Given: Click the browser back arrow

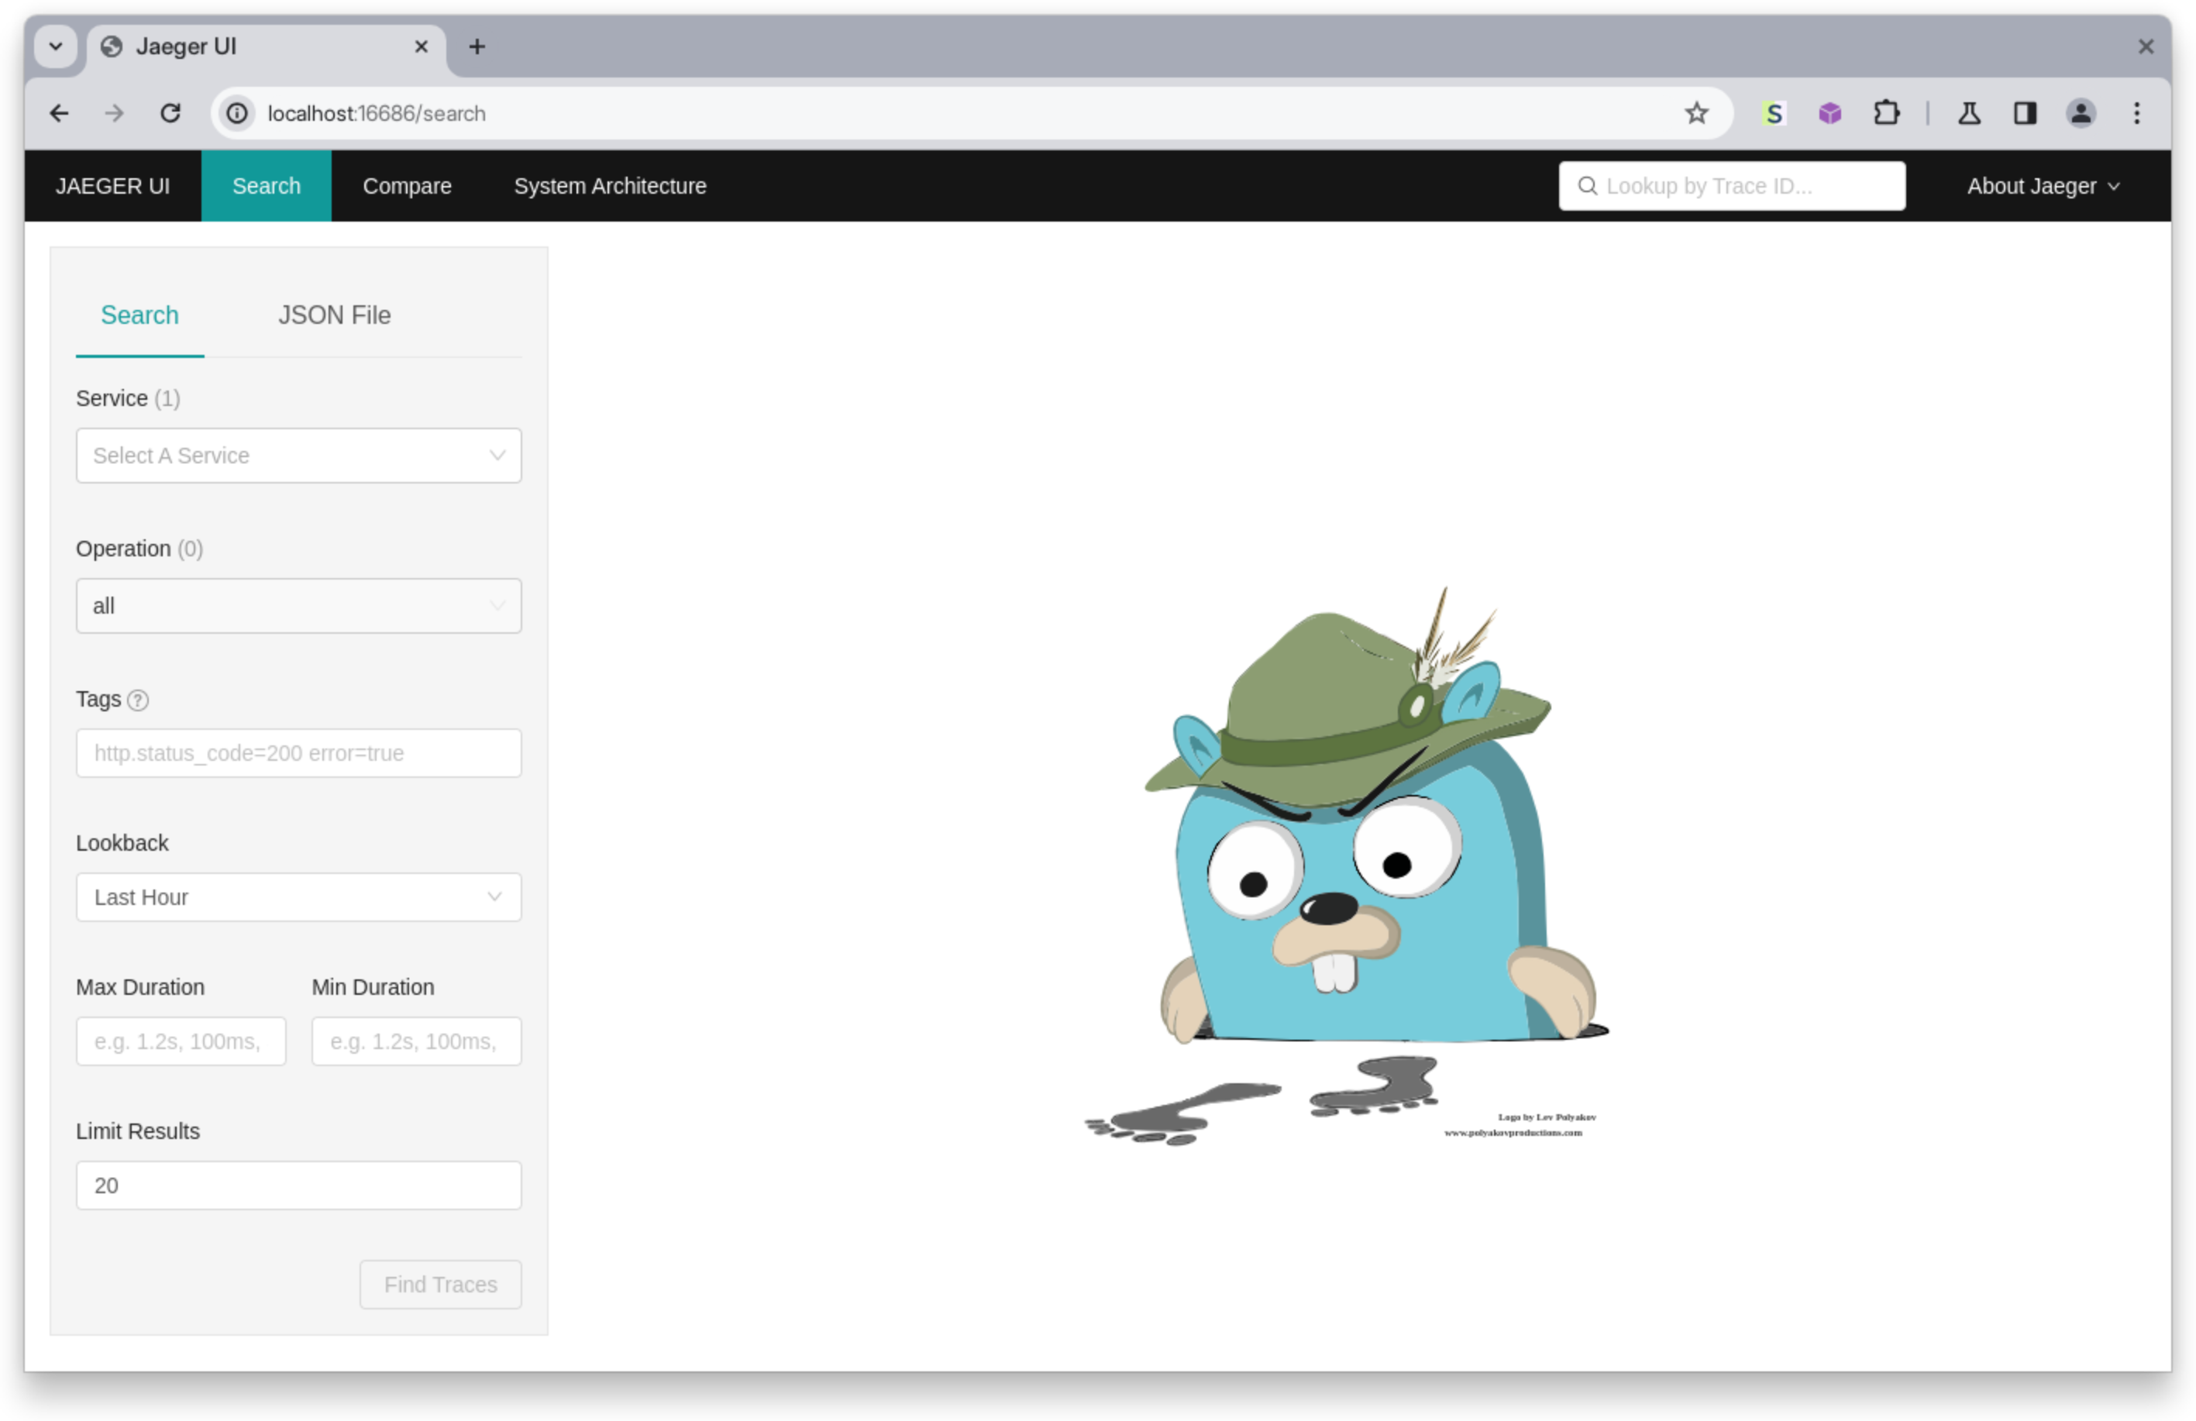Looking at the screenshot, I should (59, 113).
